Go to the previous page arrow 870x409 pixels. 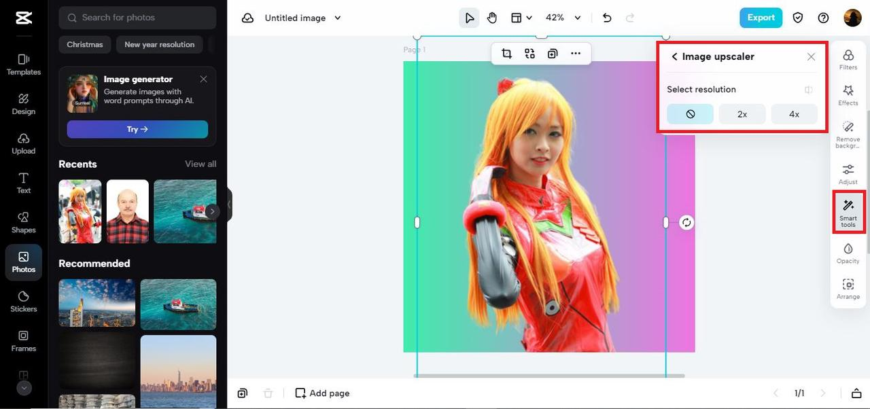point(776,393)
